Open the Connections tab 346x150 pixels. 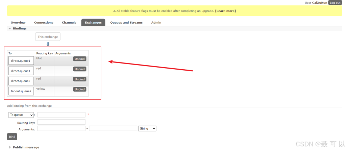tap(44, 23)
